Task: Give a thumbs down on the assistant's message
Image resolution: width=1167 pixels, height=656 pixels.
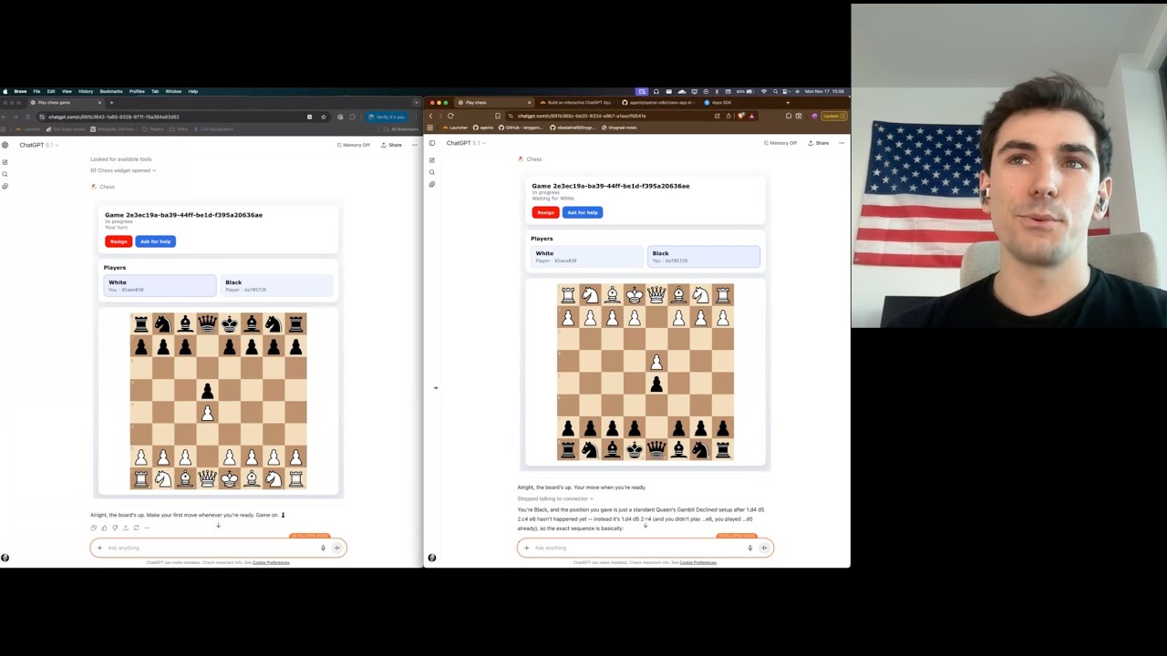Action: click(x=116, y=528)
